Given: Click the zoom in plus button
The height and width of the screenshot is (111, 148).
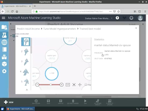Looking at the screenshot, I should [62, 85].
